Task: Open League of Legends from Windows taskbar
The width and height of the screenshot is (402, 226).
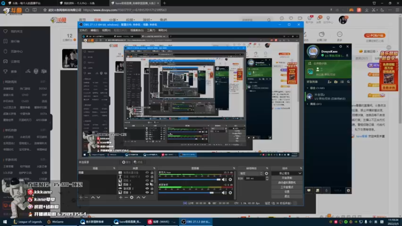Action: tap(28, 222)
